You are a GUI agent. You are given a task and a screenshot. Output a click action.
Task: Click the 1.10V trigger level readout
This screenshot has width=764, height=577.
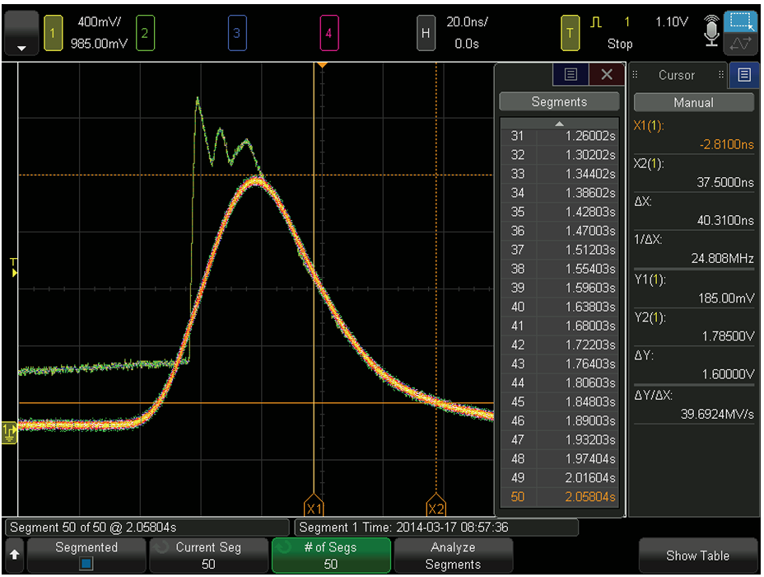point(672,22)
